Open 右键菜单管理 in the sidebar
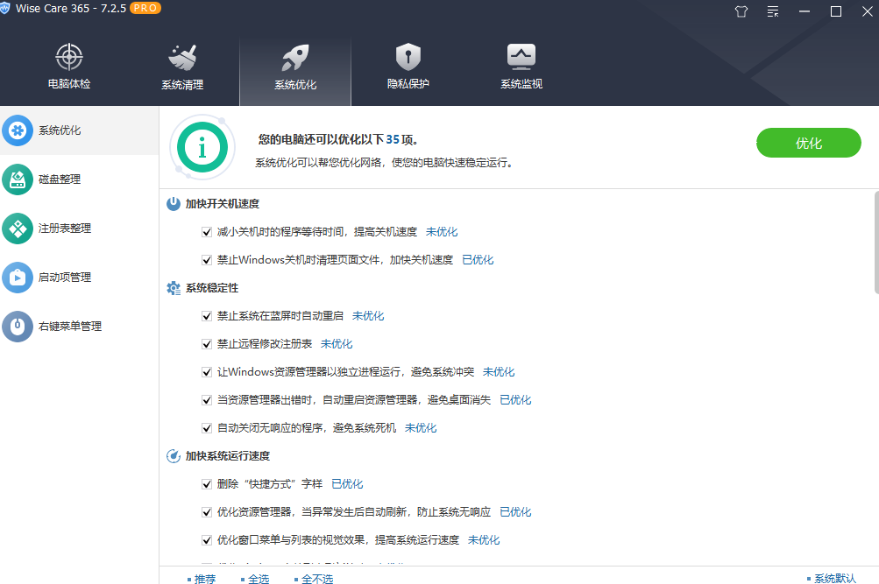The height and width of the screenshot is (584, 879). click(x=69, y=327)
